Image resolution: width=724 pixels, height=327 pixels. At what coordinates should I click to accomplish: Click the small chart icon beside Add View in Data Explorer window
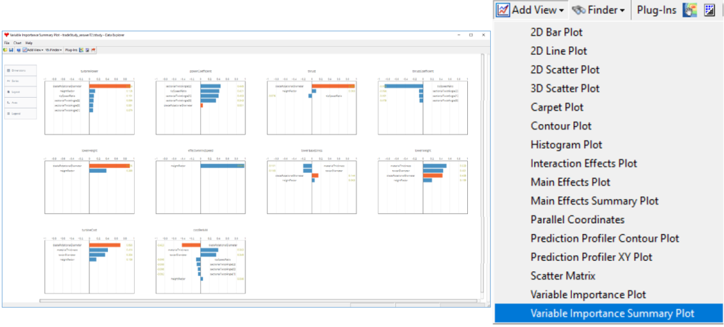pyautogui.click(x=25, y=50)
